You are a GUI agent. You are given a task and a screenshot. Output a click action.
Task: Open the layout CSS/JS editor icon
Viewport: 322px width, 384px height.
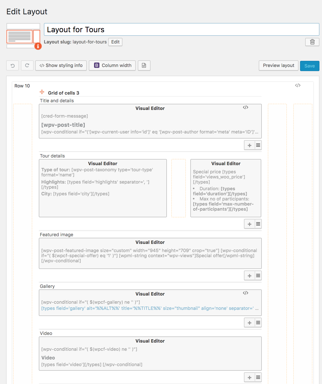coord(144,65)
